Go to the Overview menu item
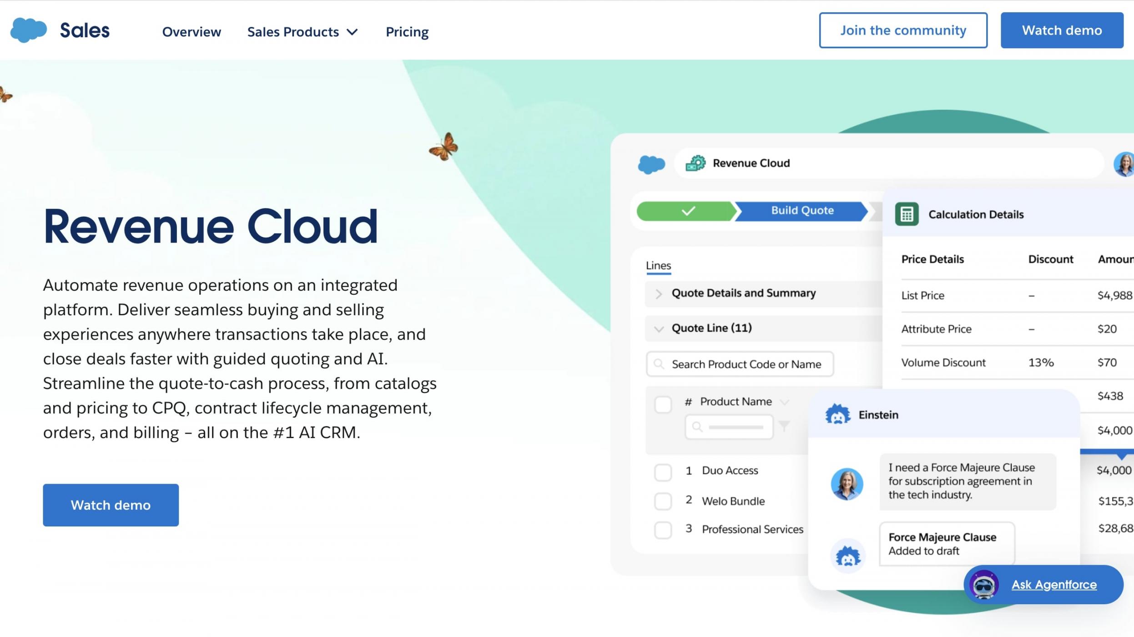1134x637 pixels. pos(192,32)
